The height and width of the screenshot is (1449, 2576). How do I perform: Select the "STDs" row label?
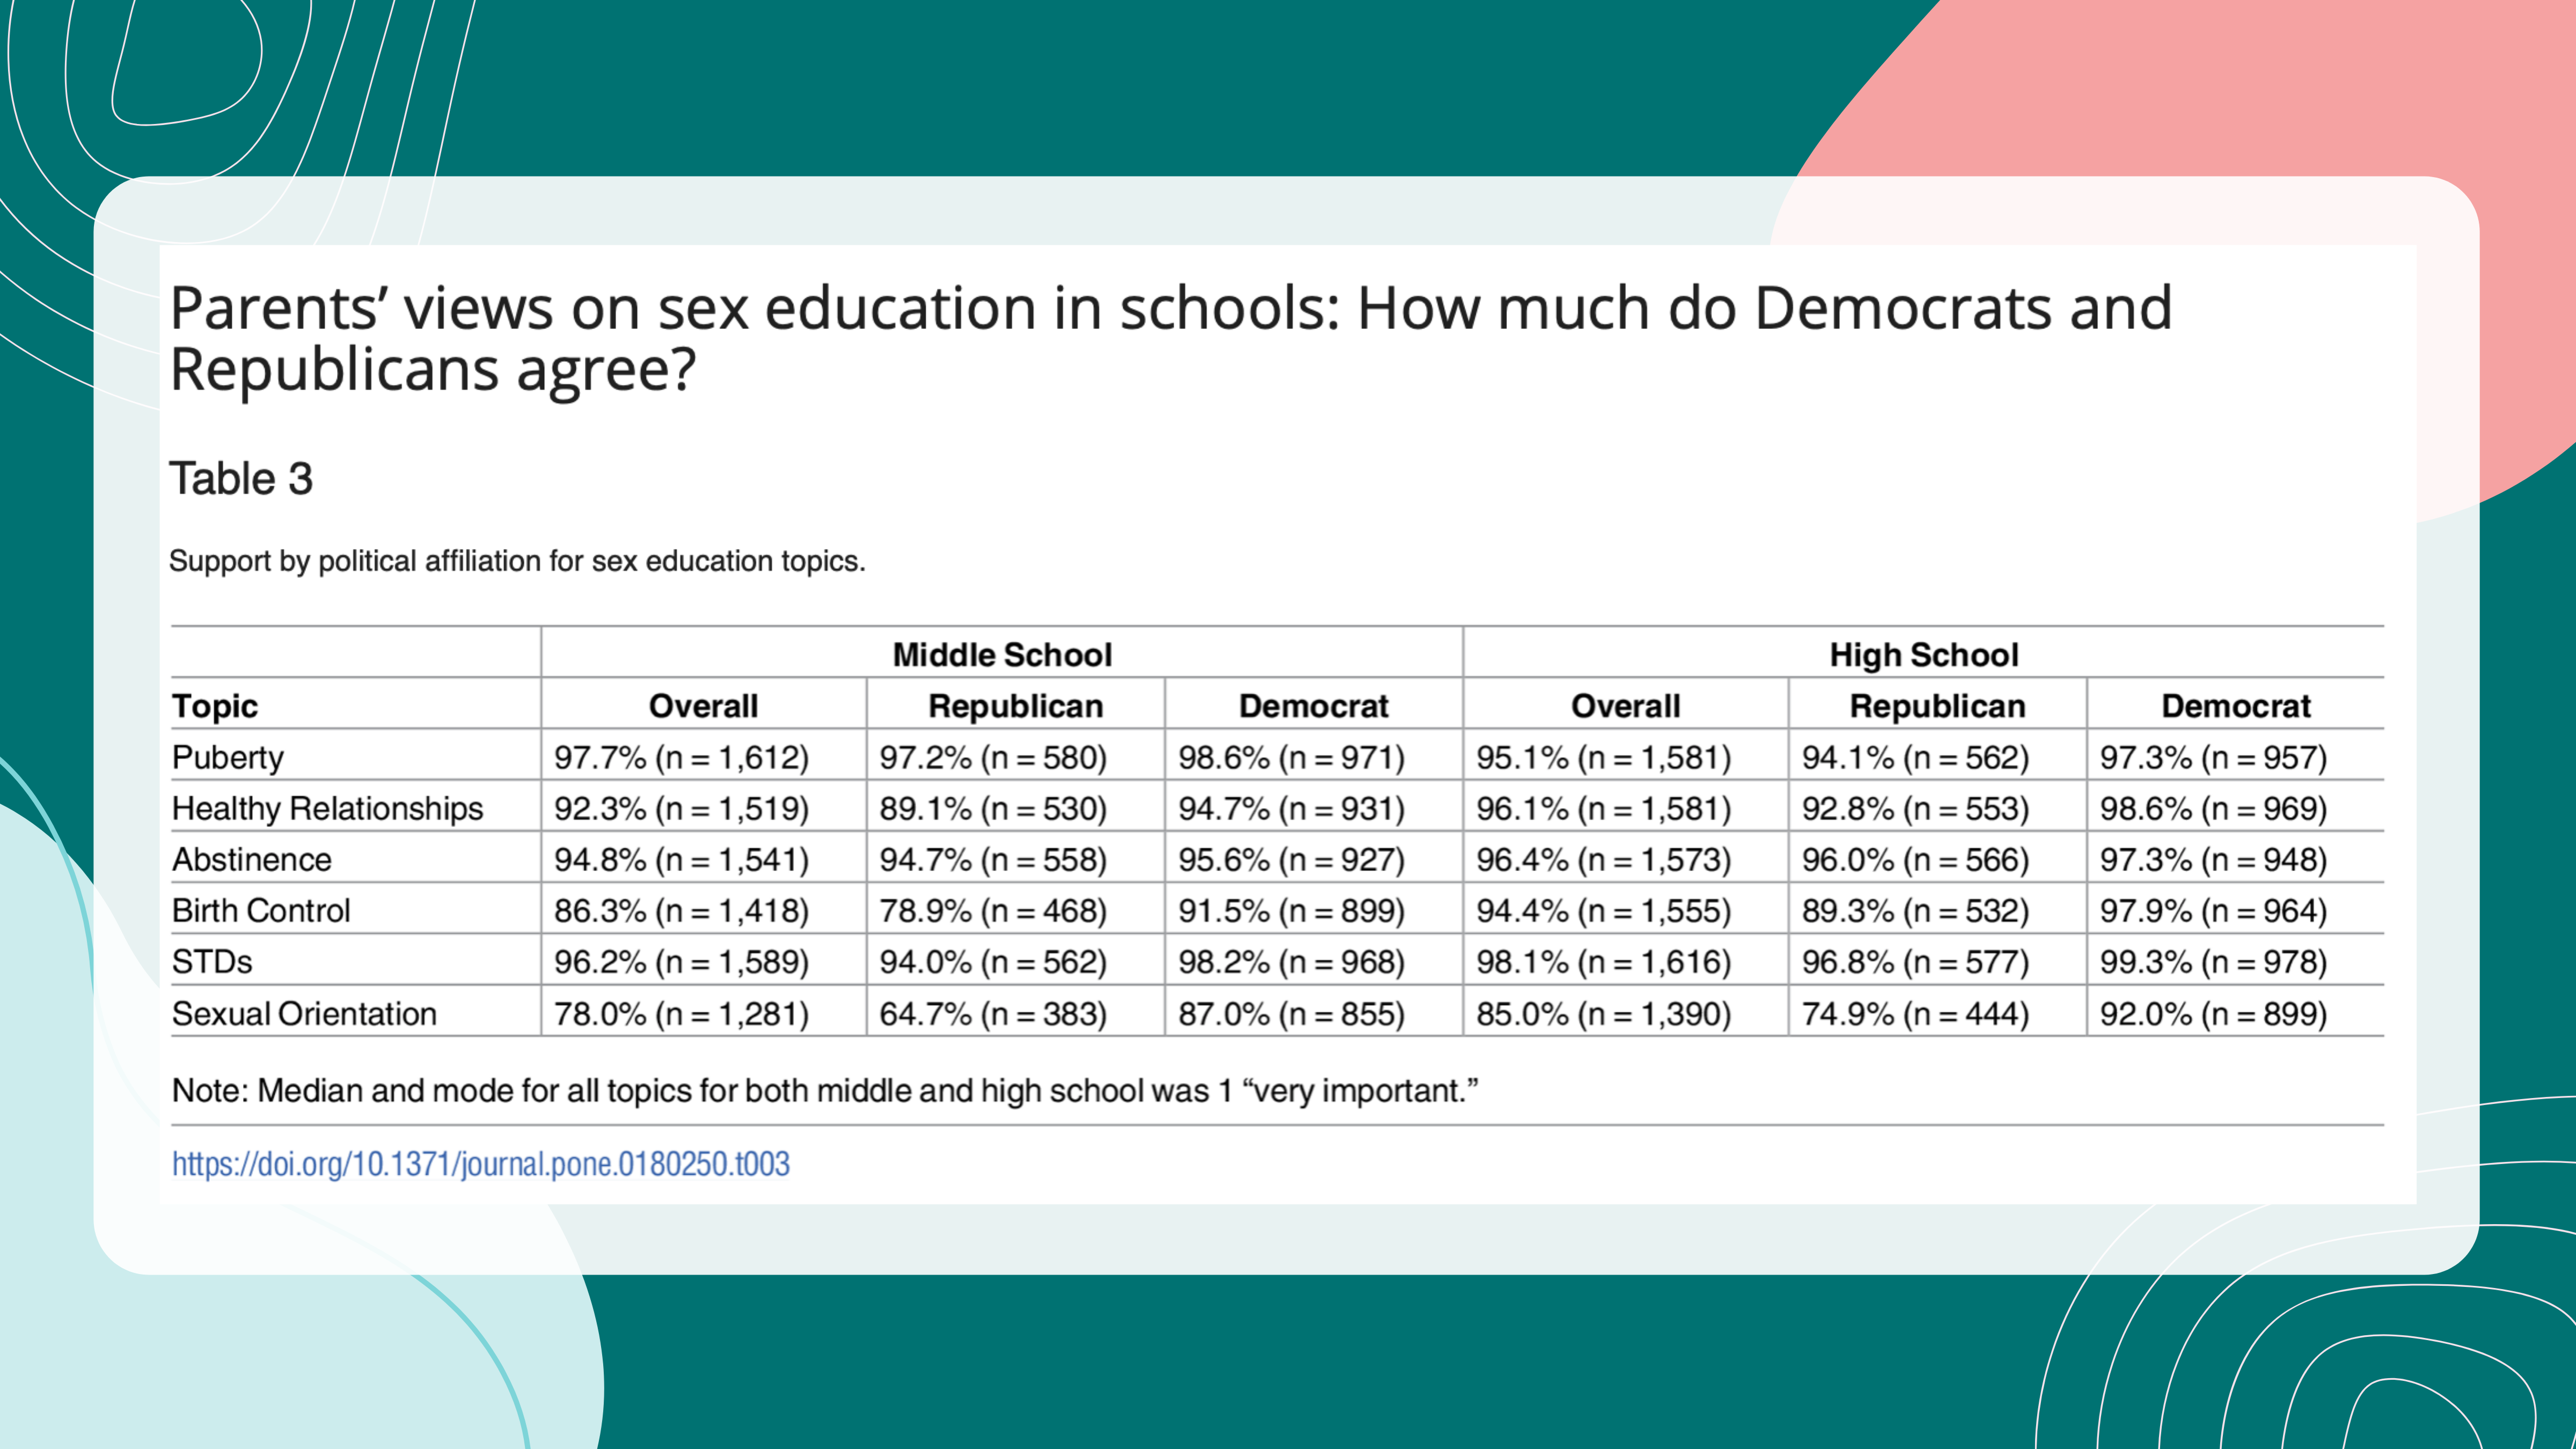(212, 961)
